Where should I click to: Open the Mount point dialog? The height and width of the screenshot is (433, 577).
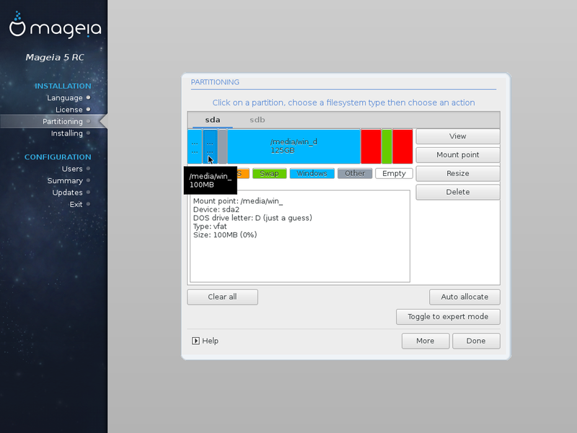tap(458, 154)
